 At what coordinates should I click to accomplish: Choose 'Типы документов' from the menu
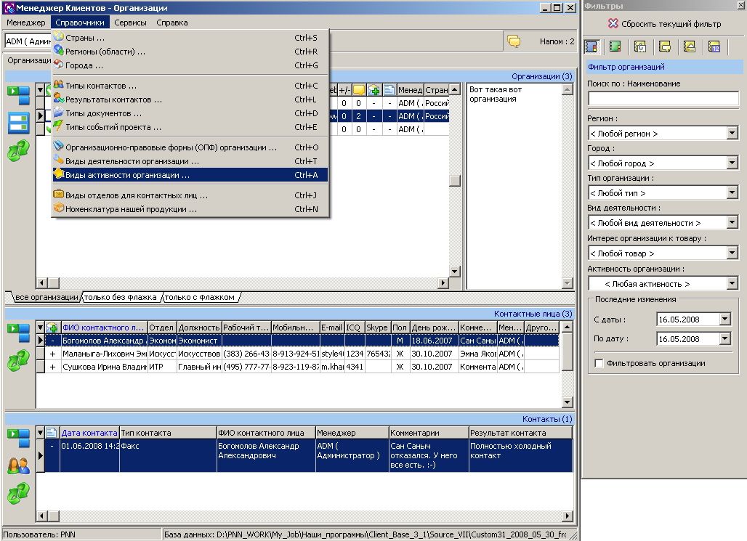103,113
